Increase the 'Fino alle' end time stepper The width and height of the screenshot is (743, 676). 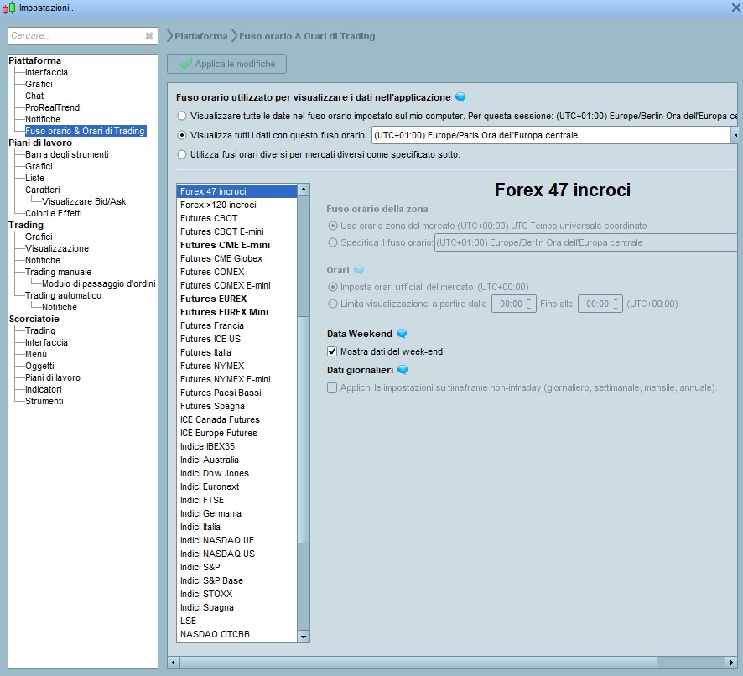point(616,299)
